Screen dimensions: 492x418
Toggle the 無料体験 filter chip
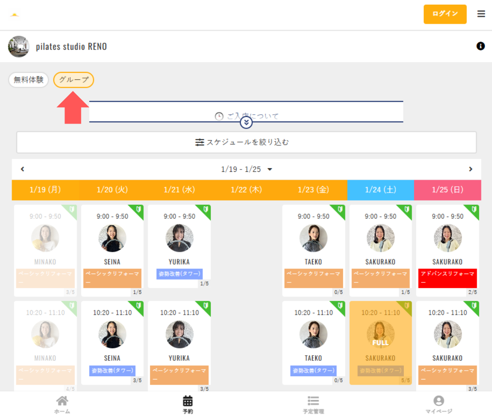coord(28,80)
